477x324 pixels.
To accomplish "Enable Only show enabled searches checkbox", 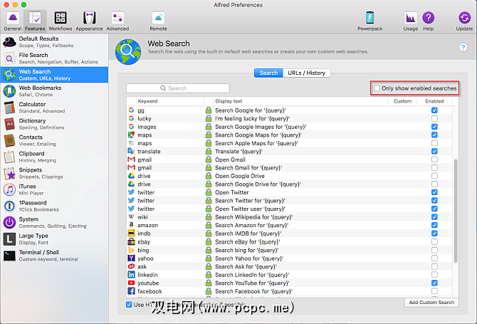I will 377,88.
